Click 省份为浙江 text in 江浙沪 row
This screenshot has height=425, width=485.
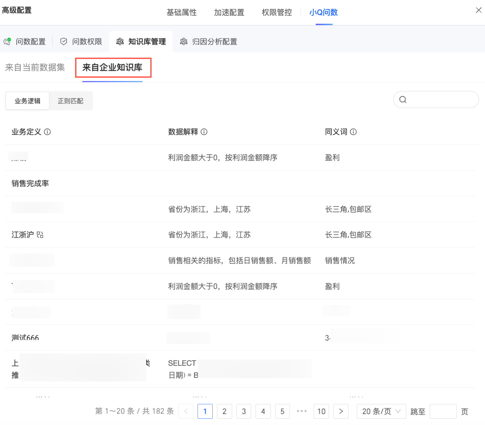pos(209,235)
